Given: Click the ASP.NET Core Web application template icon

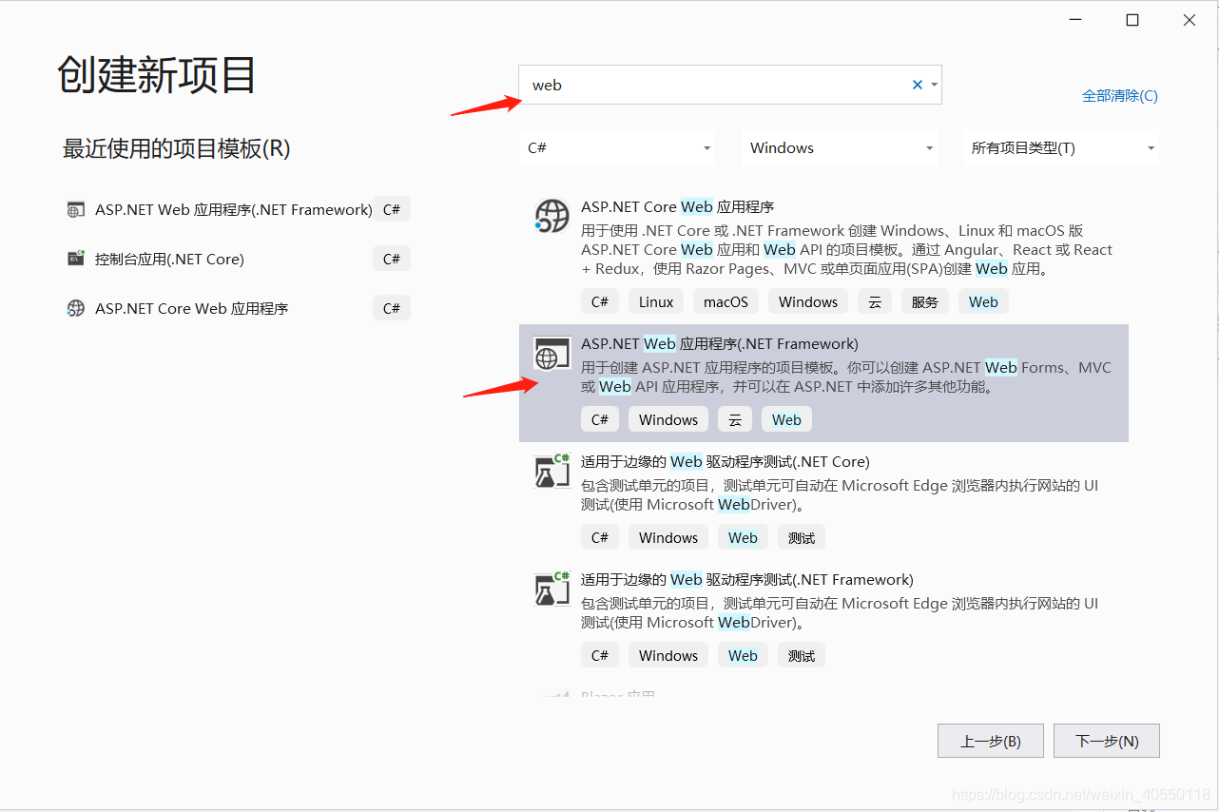Looking at the screenshot, I should click(x=552, y=216).
